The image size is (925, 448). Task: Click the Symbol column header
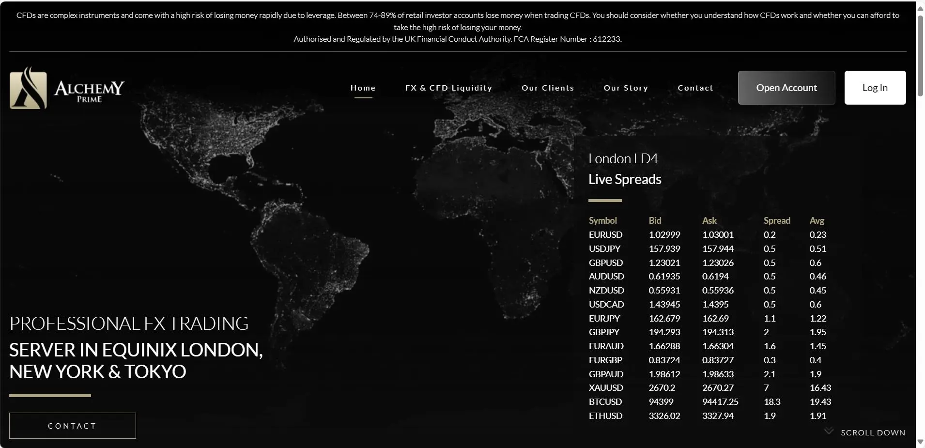[603, 221]
